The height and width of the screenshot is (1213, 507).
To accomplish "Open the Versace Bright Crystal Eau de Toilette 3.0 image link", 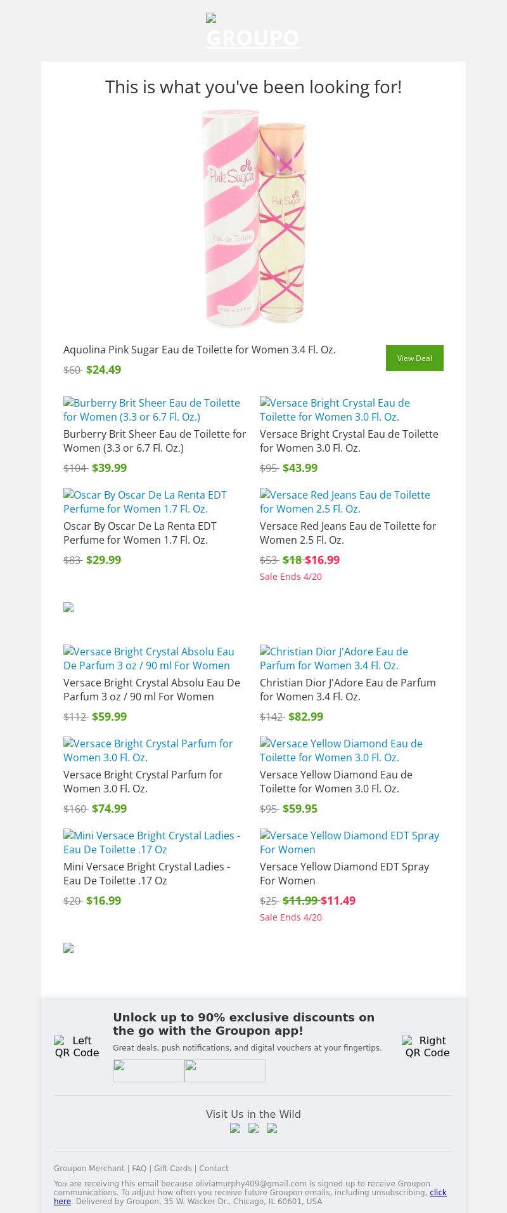I will (335, 410).
